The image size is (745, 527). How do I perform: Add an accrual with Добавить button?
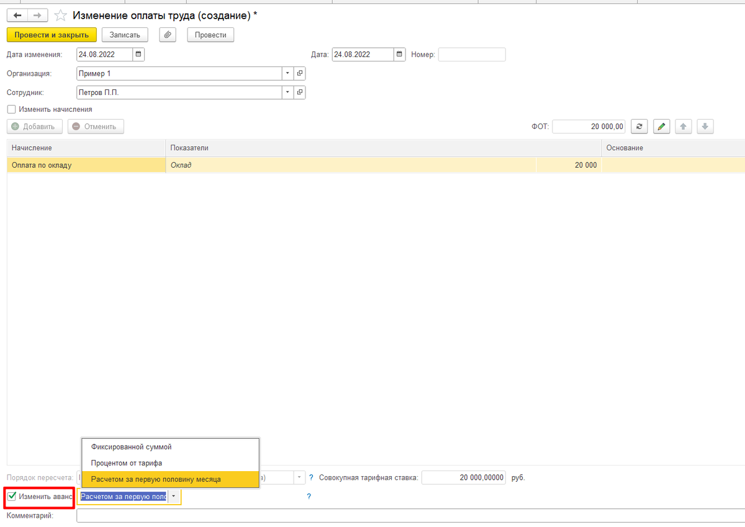[x=35, y=127]
